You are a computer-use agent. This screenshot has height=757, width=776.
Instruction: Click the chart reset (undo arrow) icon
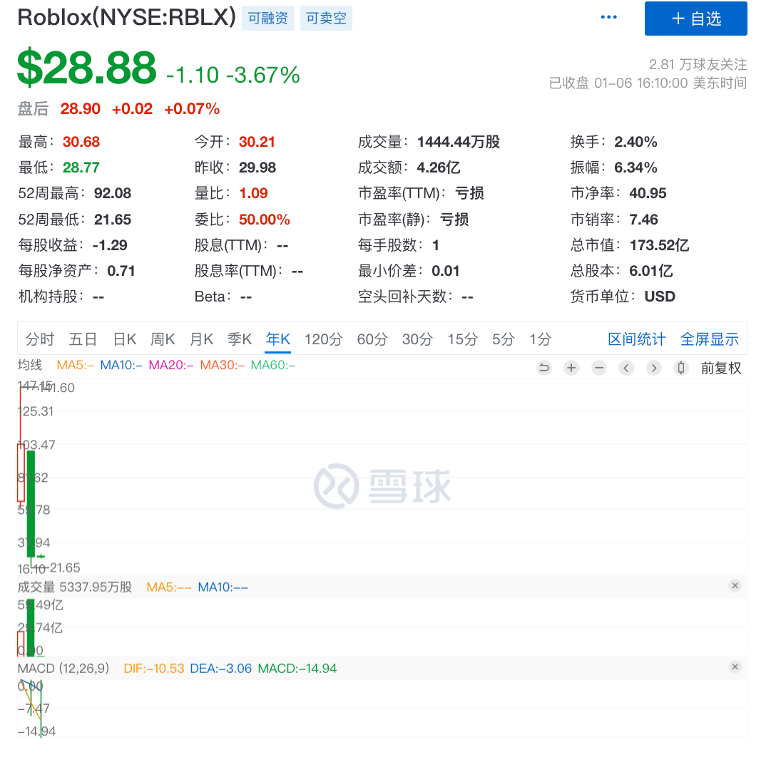click(544, 368)
